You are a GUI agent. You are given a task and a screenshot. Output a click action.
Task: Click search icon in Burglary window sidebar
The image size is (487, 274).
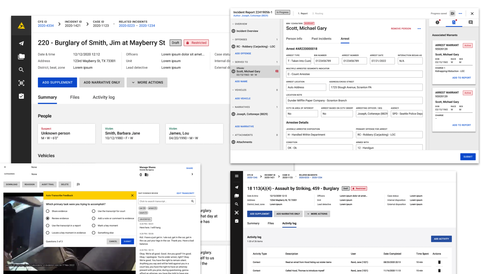pyautogui.click(x=21, y=70)
